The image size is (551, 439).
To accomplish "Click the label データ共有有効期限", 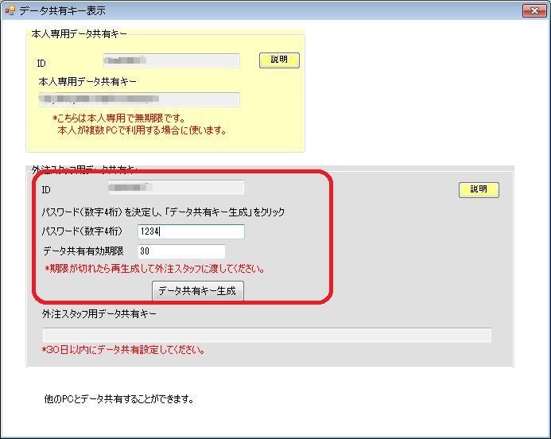I will pyautogui.click(x=83, y=251).
